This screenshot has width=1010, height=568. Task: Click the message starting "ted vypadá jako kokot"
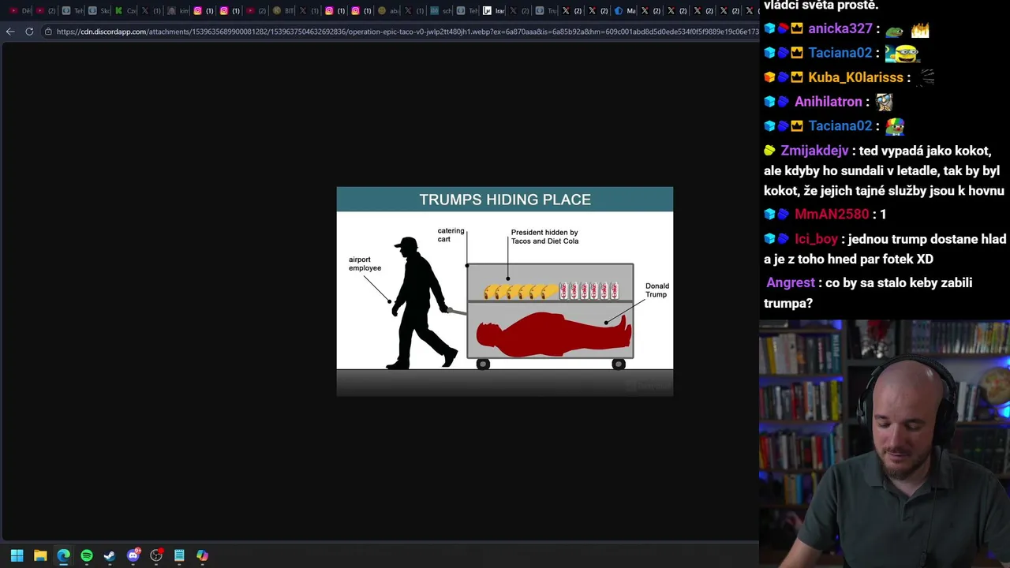(x=884, y=170)
